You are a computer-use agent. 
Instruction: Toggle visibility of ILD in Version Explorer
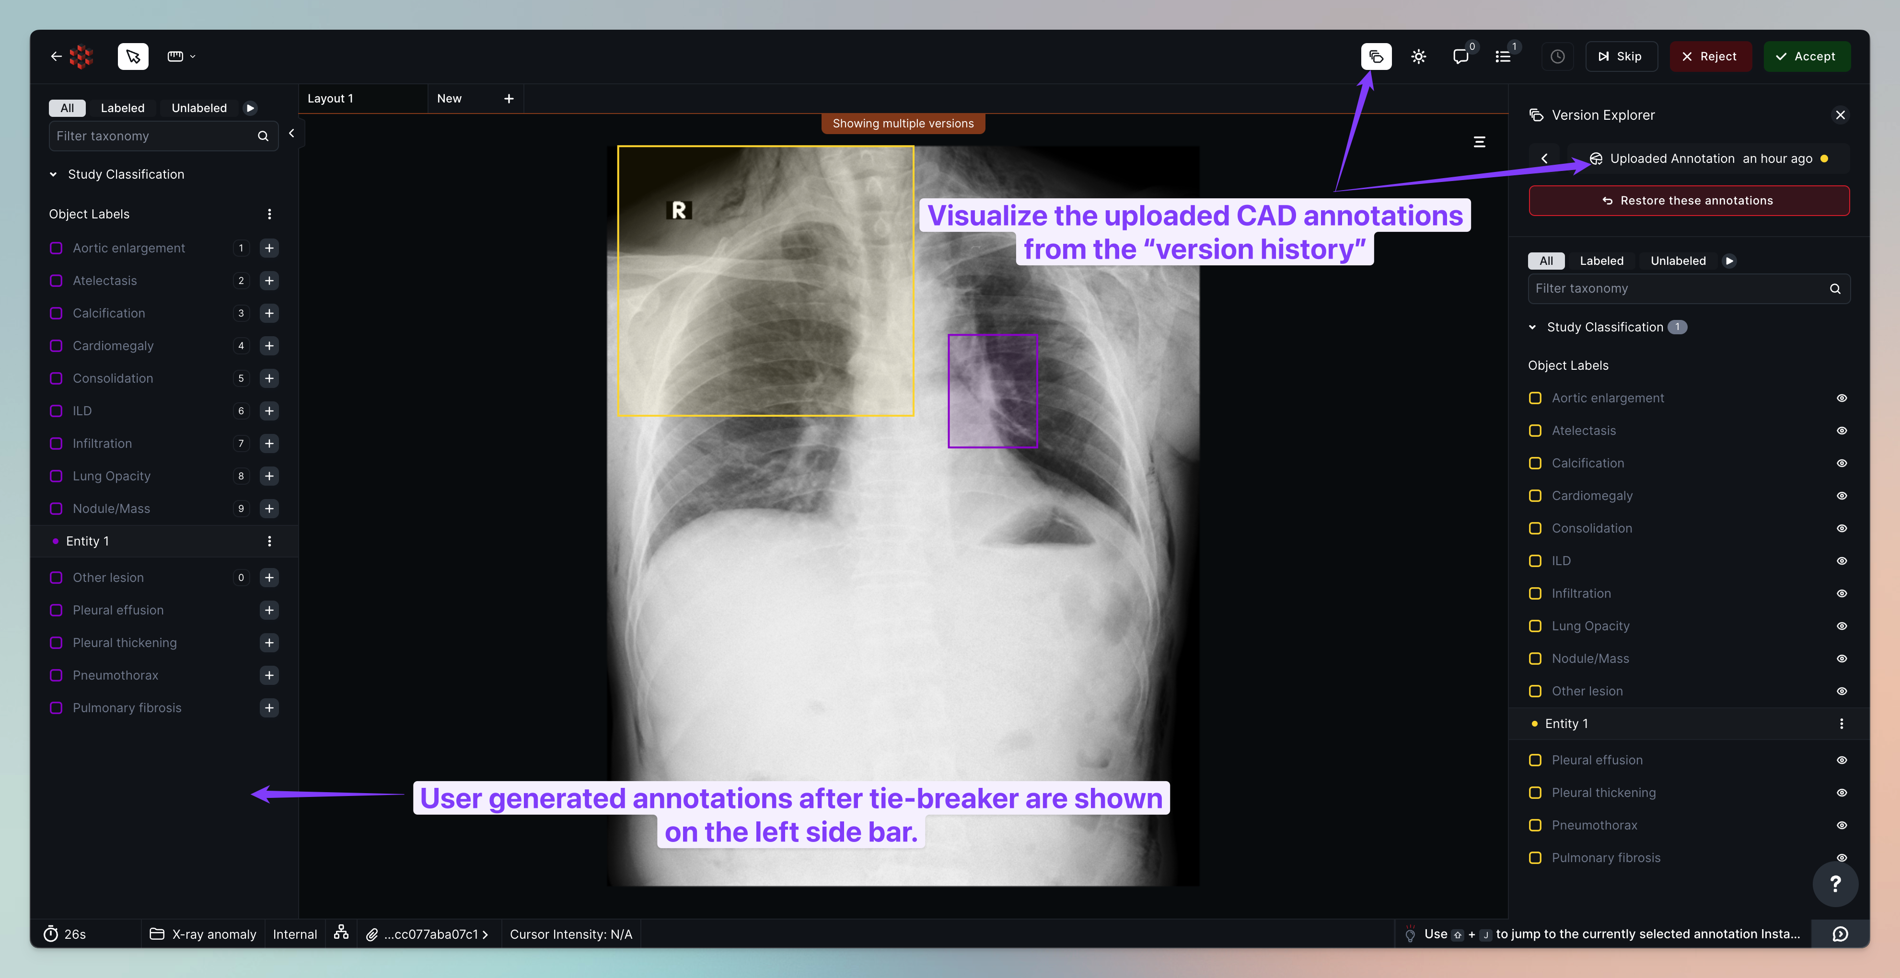pos(1841,561)
